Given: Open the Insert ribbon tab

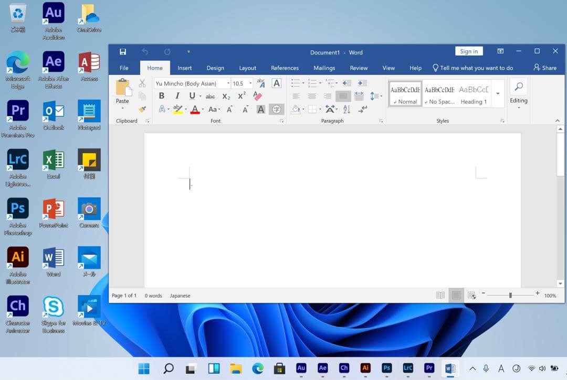Looking at the screenshot, I should coord(184,68).
